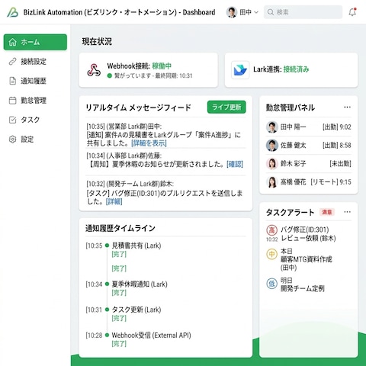Click the link icon beside 接続設定

(13, 62)
